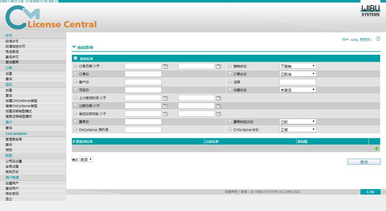This screenshot has width=386, height=211.
Task: Open the CmContainer状态 dropdown showing 正常
Action: [x=298, y=129]
